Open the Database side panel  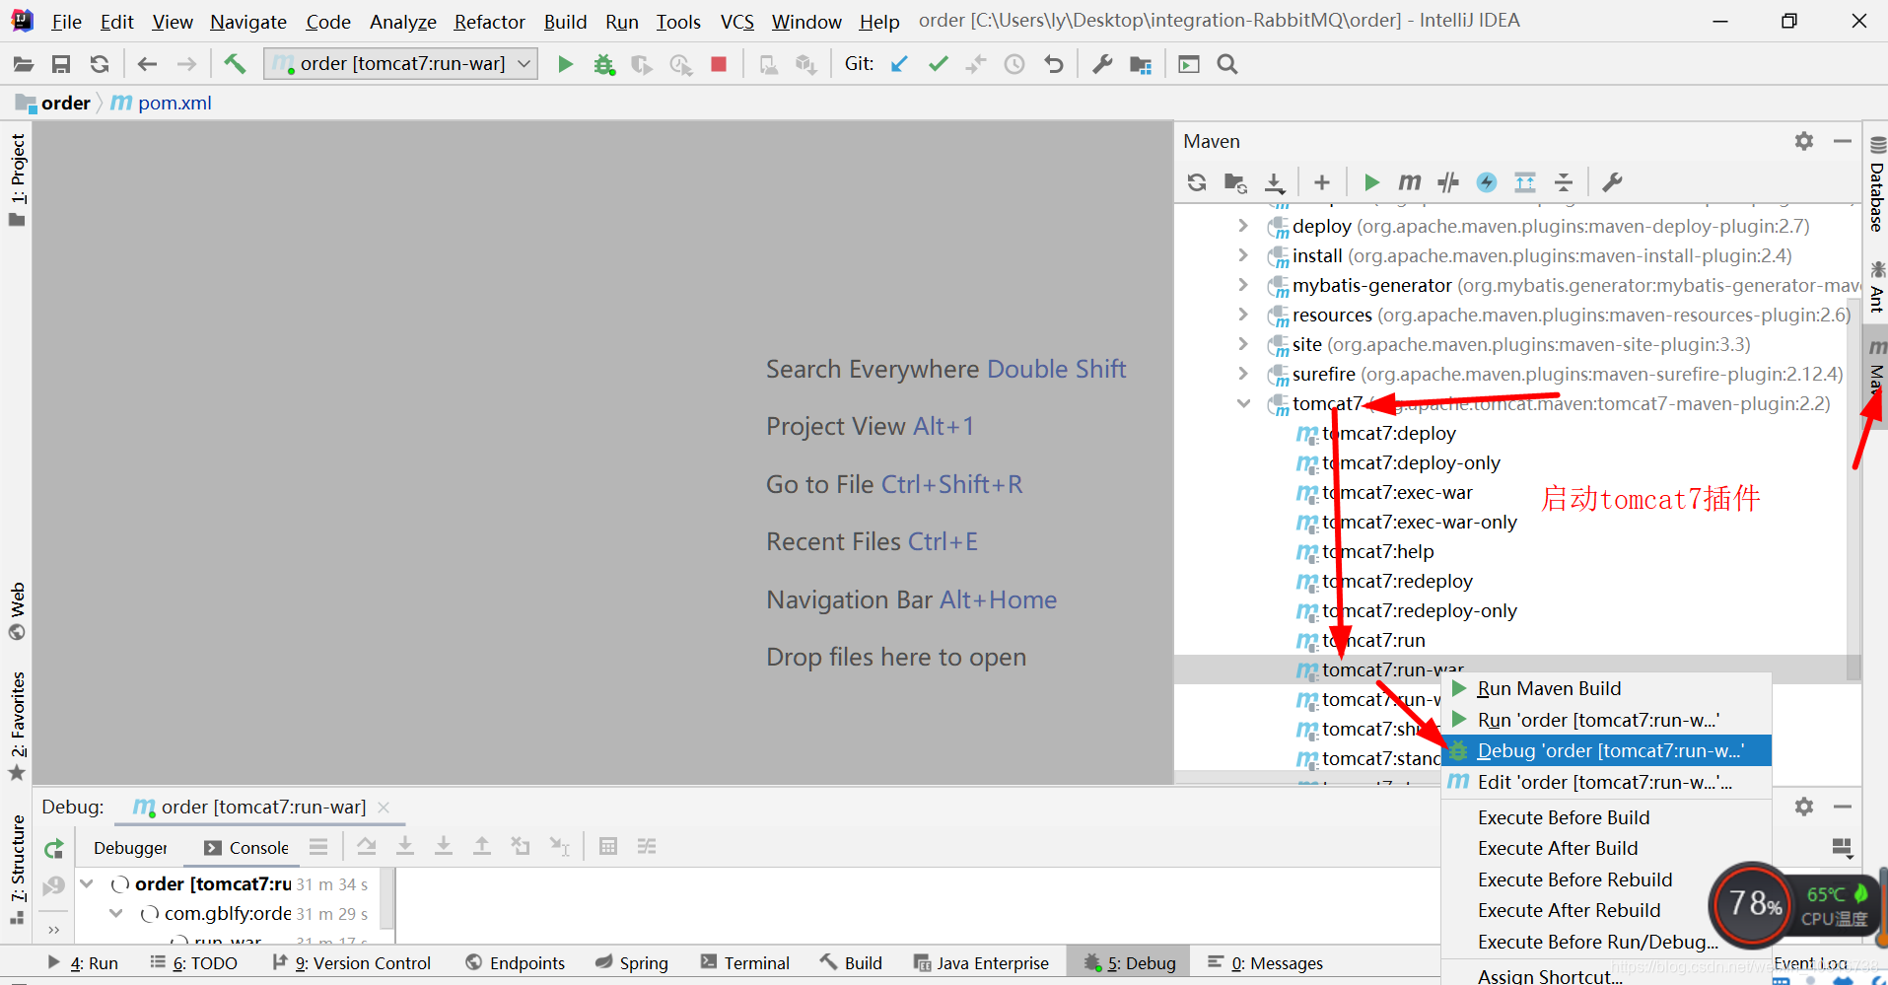tap(1877, 185)
